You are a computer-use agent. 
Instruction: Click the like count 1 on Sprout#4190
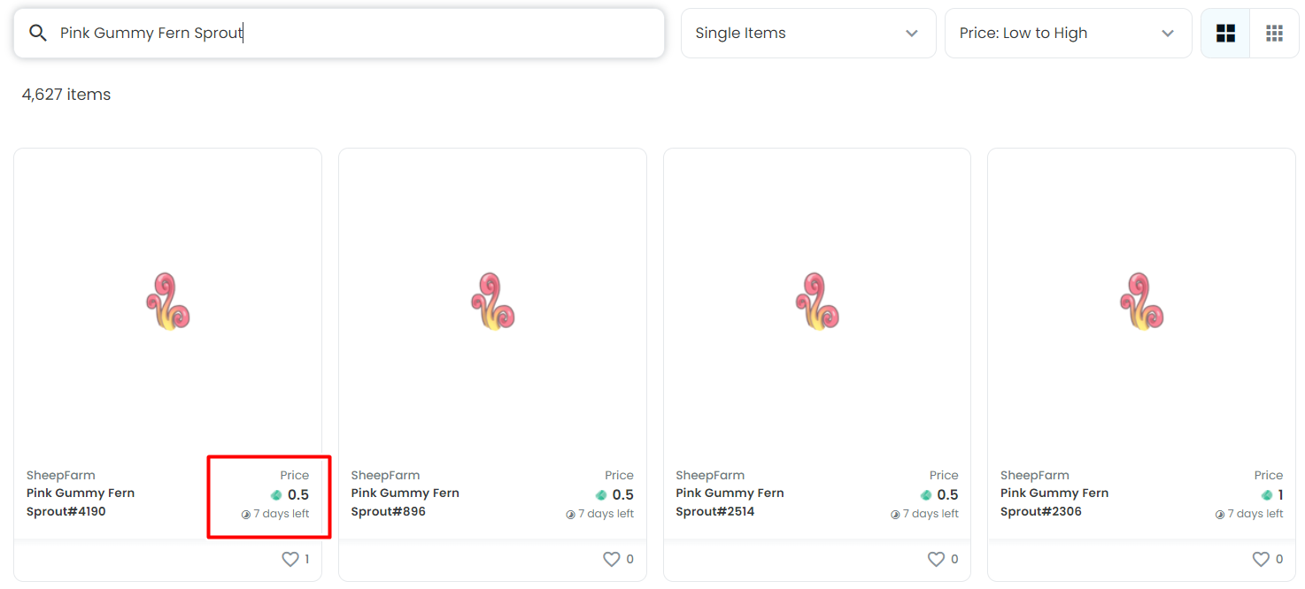coord(307,559)
